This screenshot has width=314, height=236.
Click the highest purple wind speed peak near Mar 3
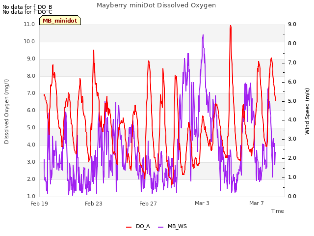[x=203, y=35]
